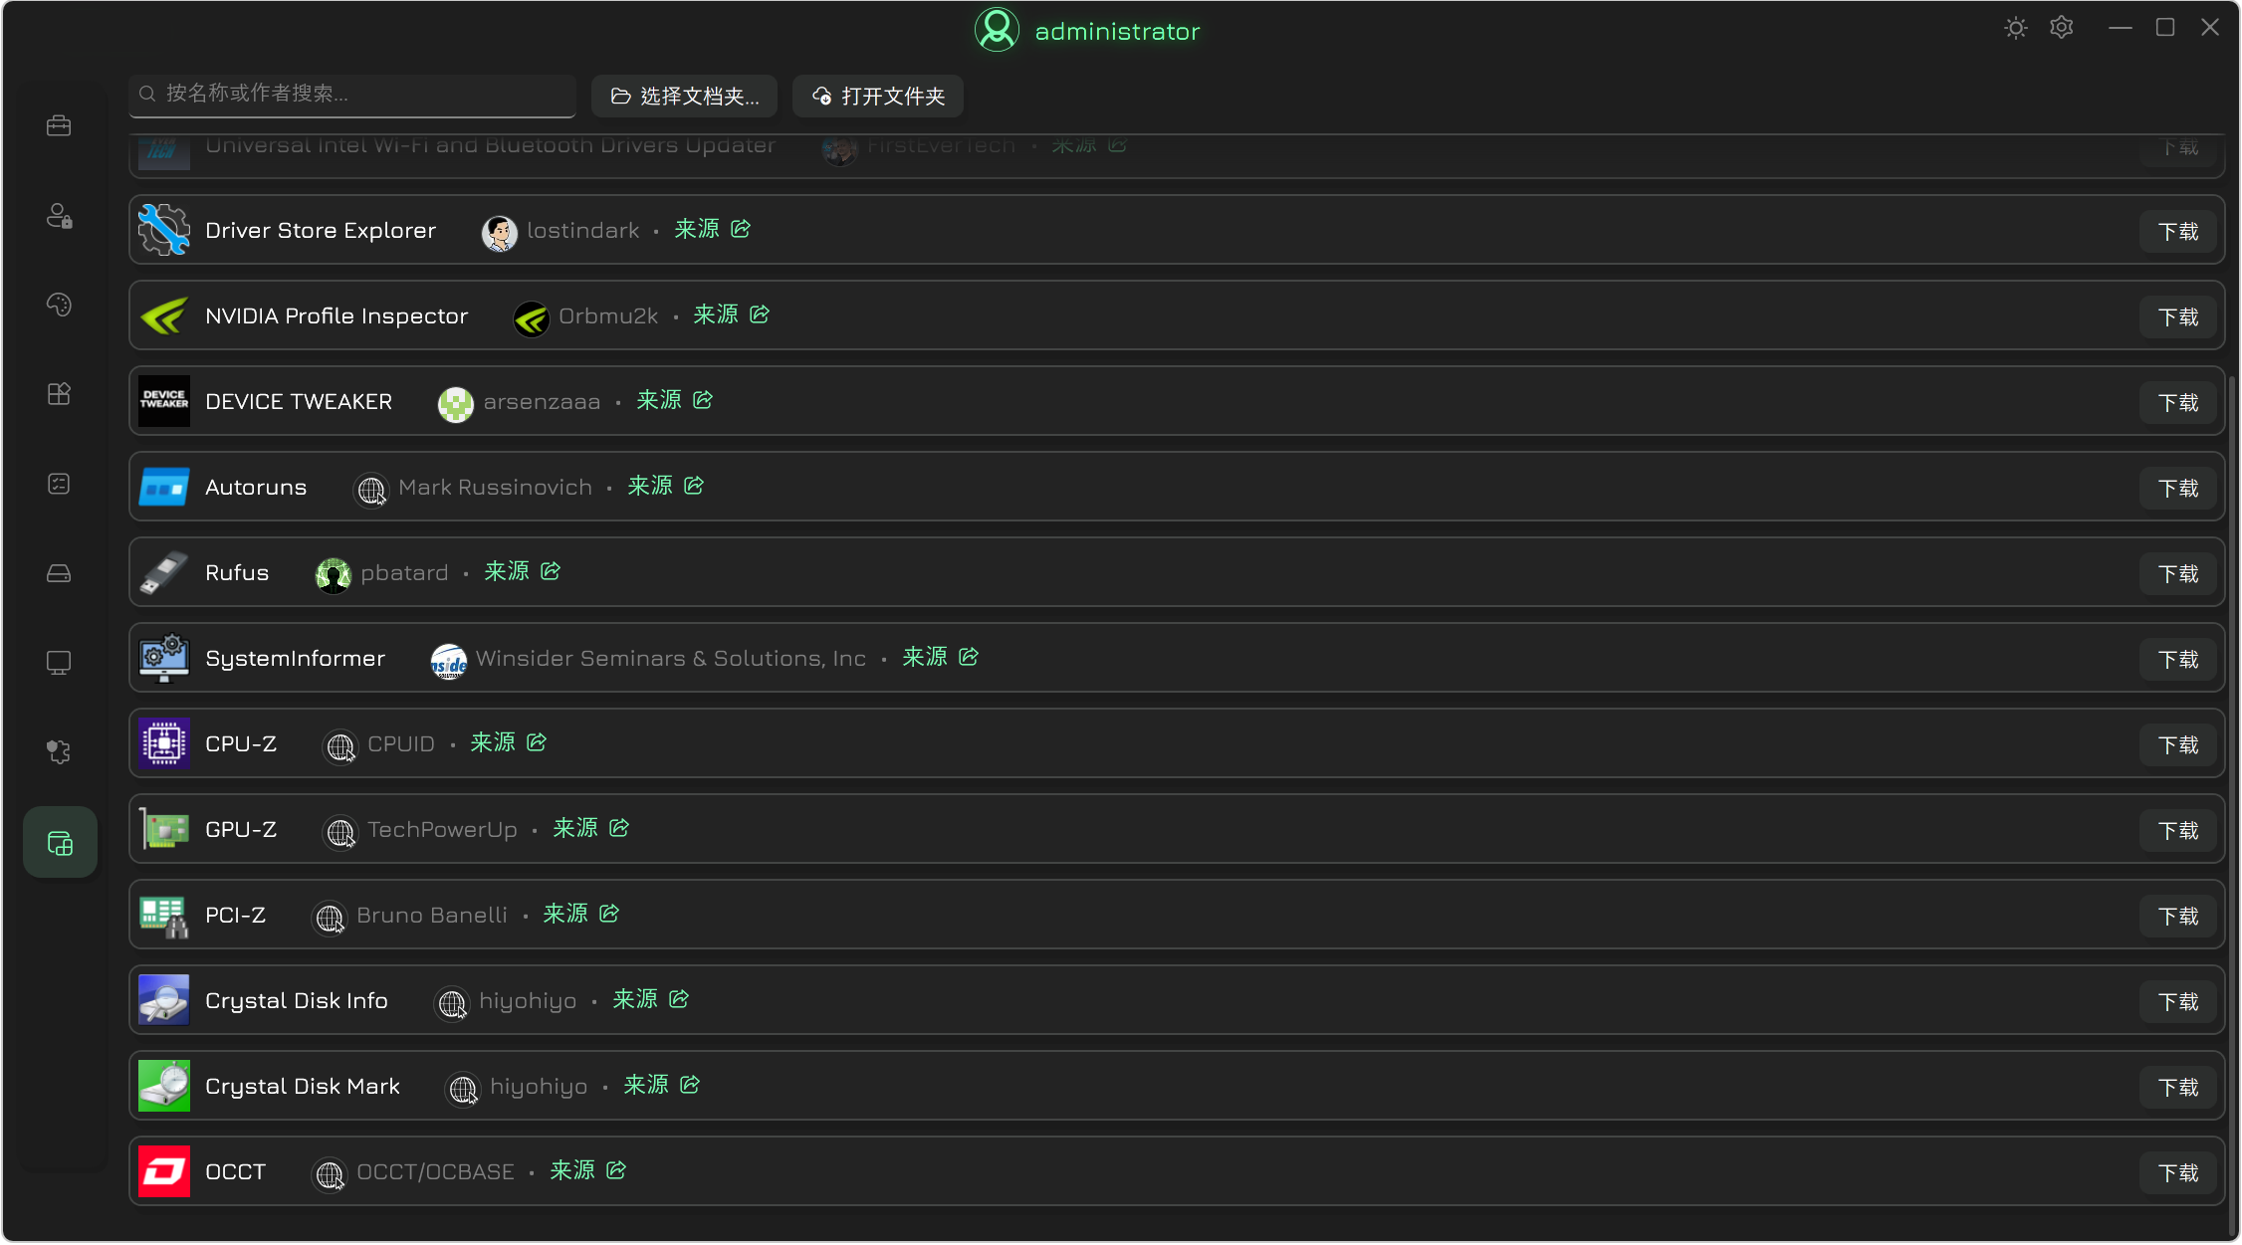Open the 来源 link for Crystal Disk Mark

(x=662, y=1085)
